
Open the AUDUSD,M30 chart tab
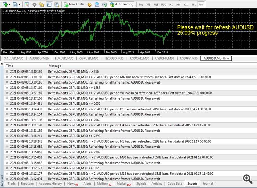click(x=39, y=58)
